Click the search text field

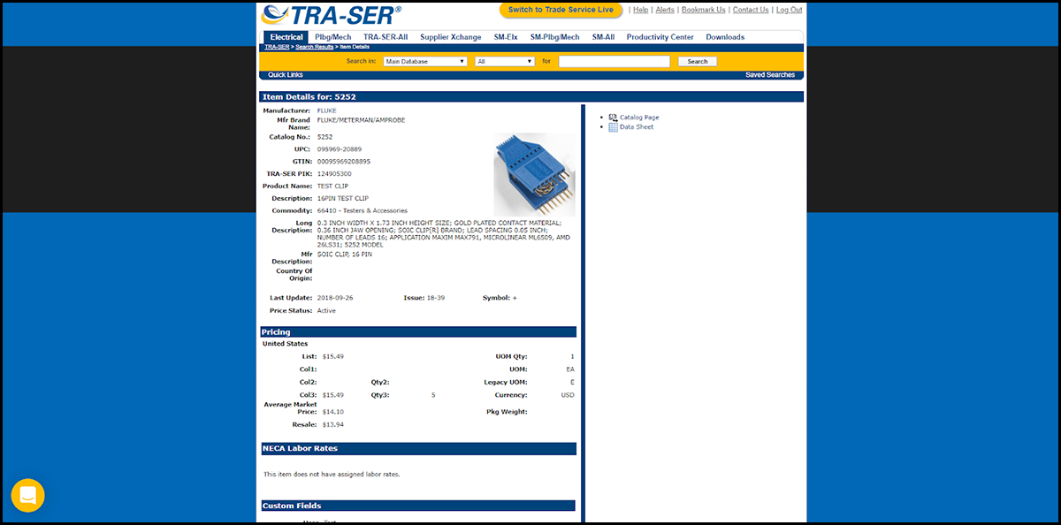pos(614,62)
